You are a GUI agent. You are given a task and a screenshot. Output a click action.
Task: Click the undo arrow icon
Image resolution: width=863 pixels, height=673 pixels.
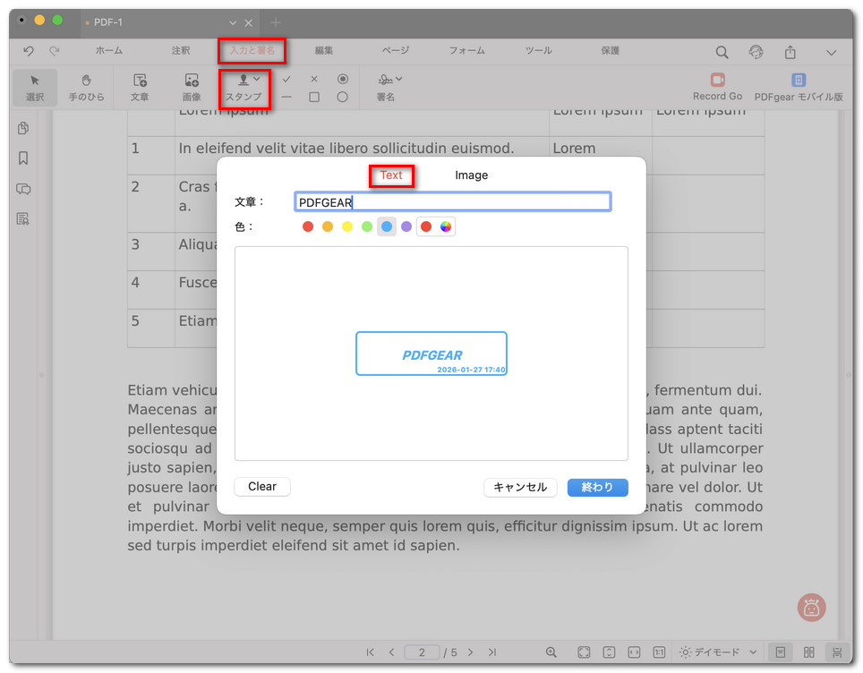click(x=29, y=51)
